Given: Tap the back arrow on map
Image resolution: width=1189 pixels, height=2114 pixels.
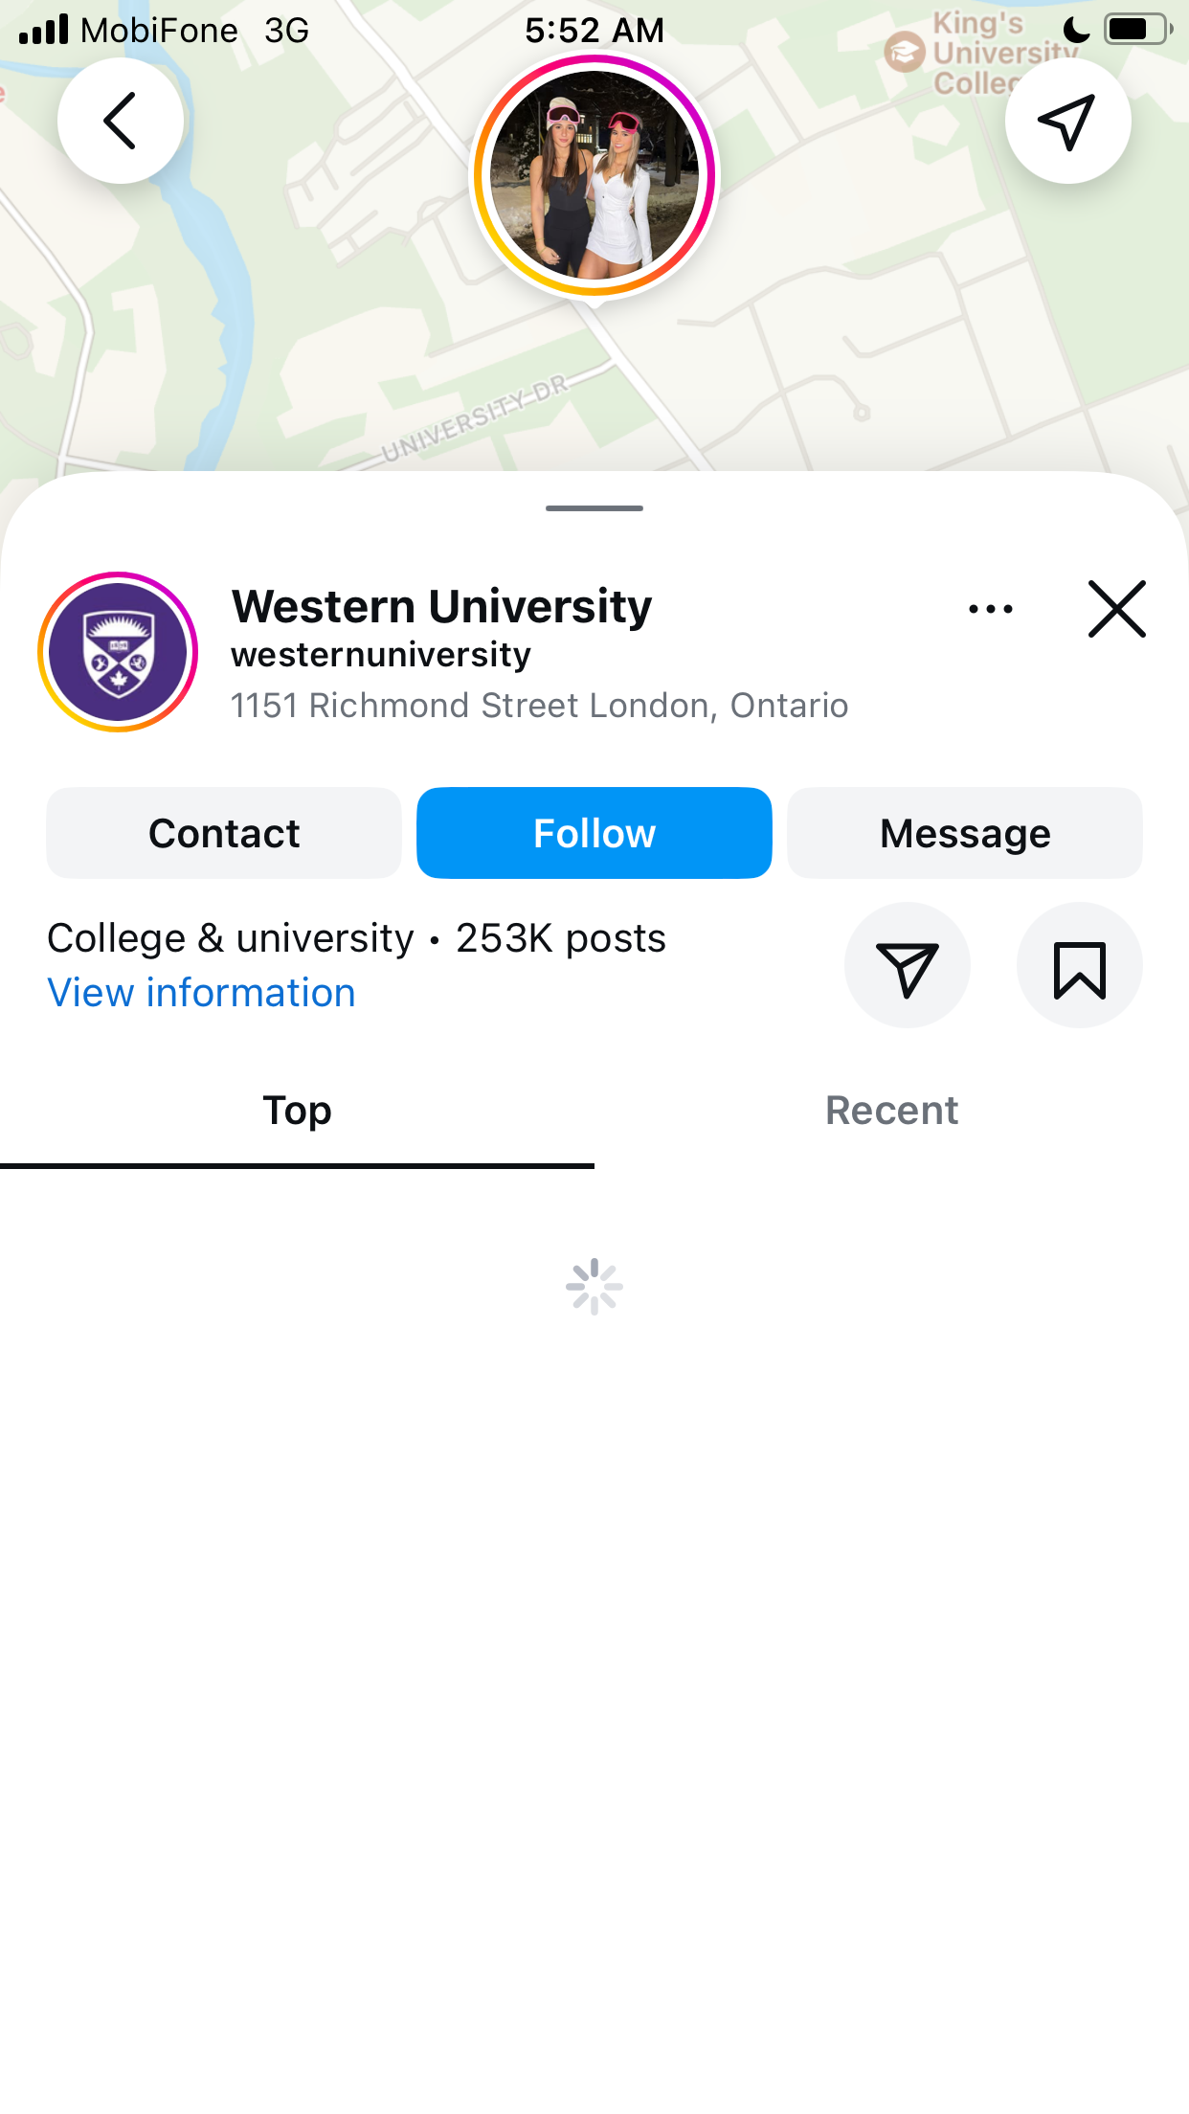Looking at the screenshot, I should pos(121,121).
